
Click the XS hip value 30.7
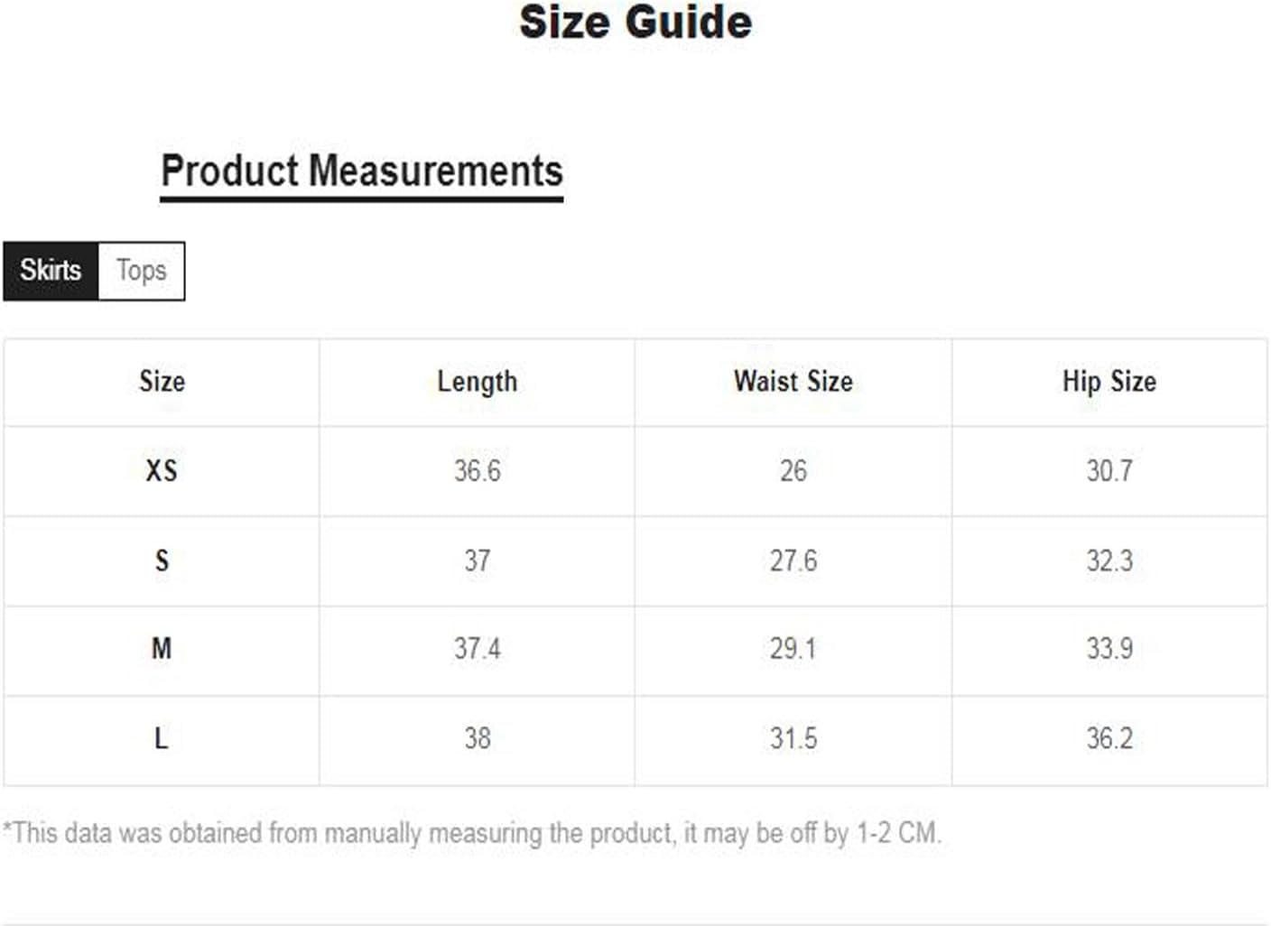pos(1109,470)
